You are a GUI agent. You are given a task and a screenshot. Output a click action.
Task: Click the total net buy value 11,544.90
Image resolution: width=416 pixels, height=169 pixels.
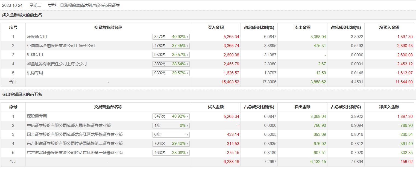pyautogui.click(x=404, y=82)
